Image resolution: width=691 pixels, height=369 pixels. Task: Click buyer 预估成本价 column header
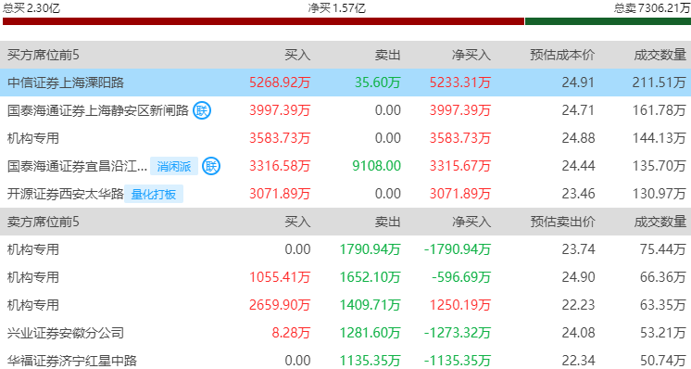click(562, 55)
